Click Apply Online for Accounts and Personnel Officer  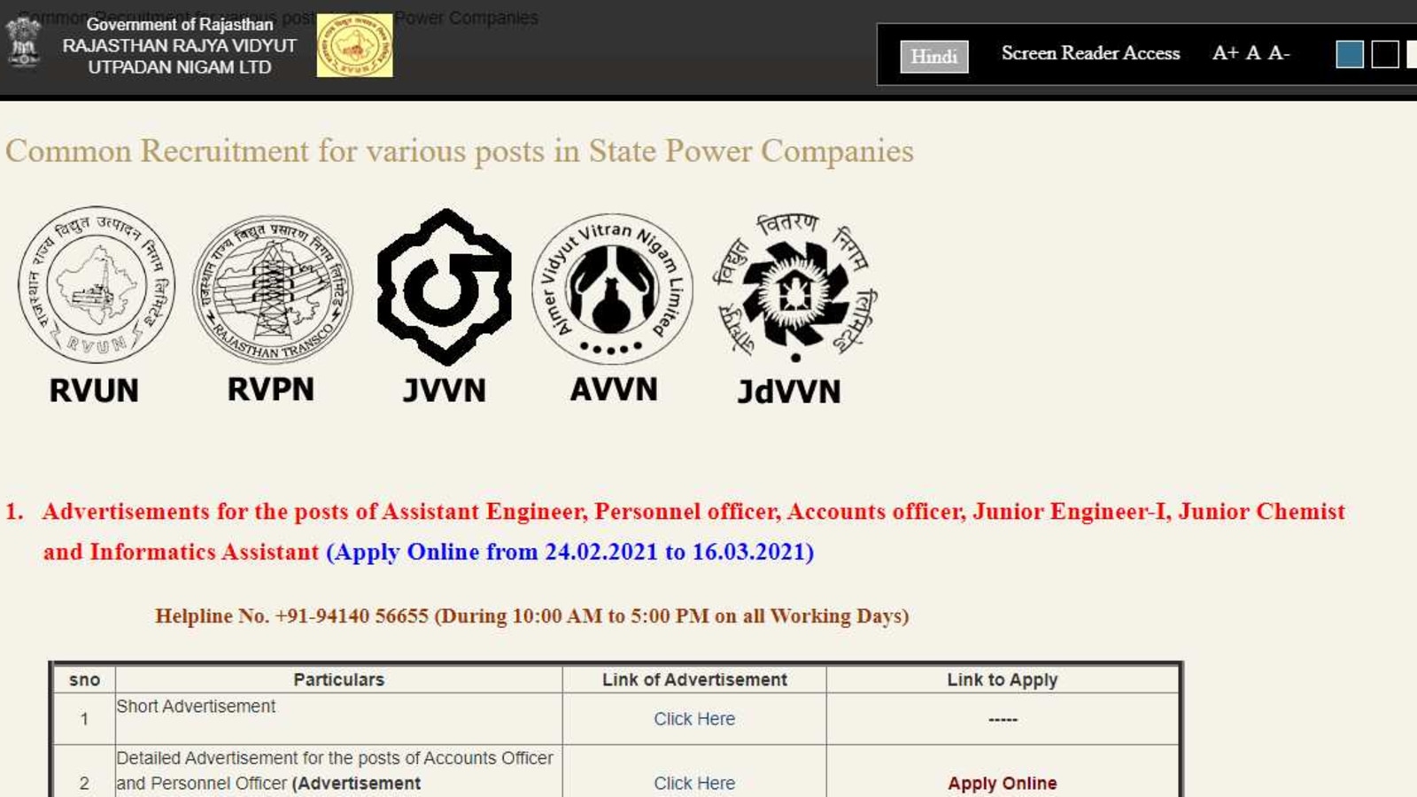(1002, 783)
